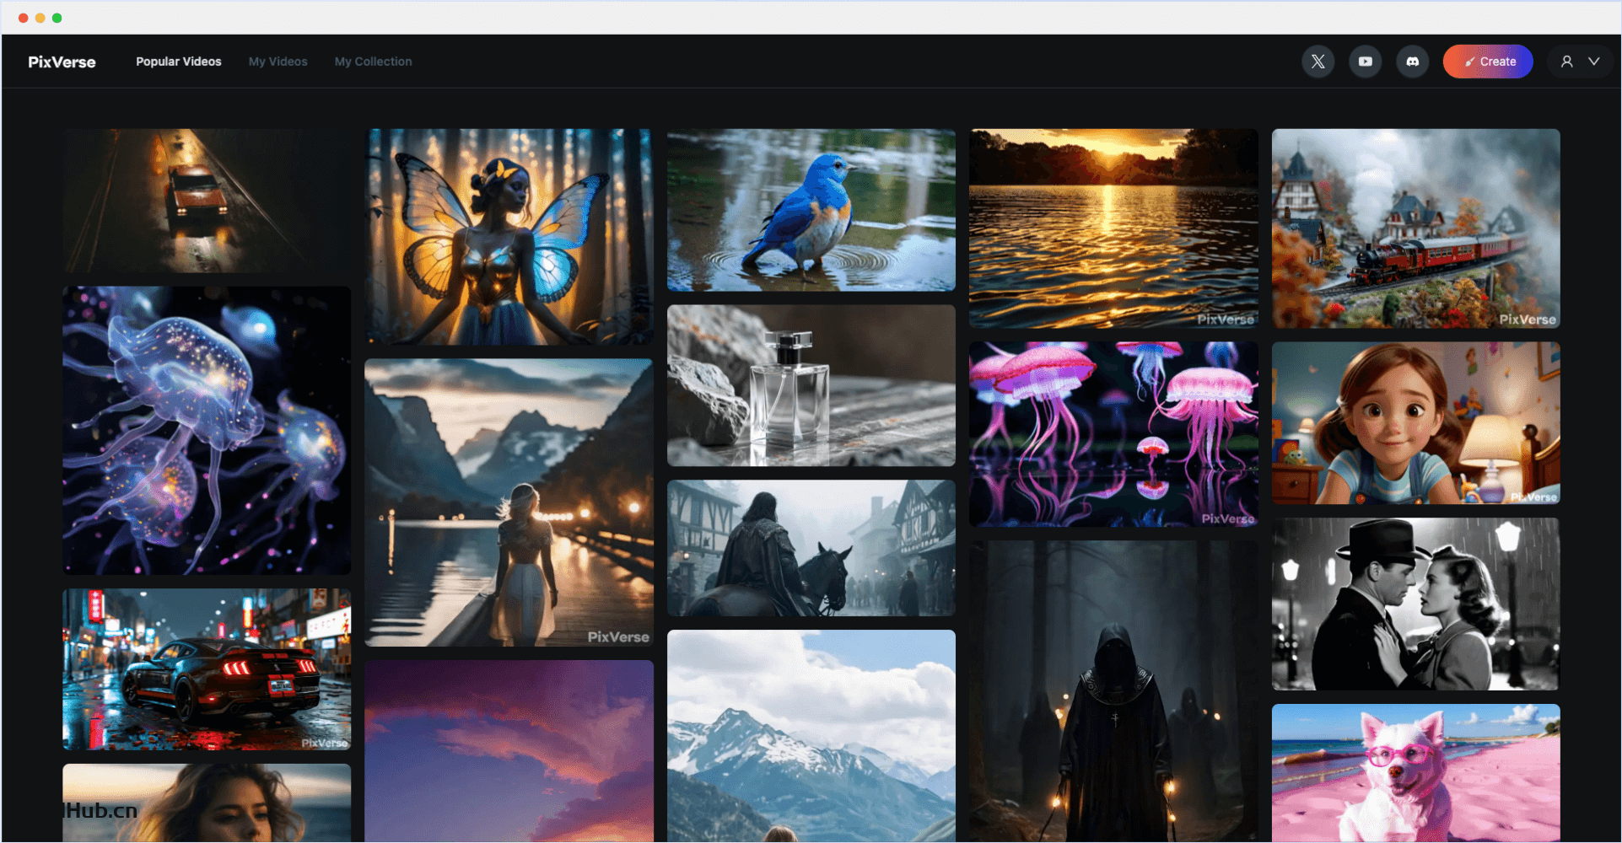Click the green maximize window button
The image size is (1622, 843).
point(57,18)
